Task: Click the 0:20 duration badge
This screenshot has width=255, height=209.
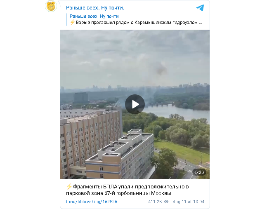Action: tap(199, 172)
